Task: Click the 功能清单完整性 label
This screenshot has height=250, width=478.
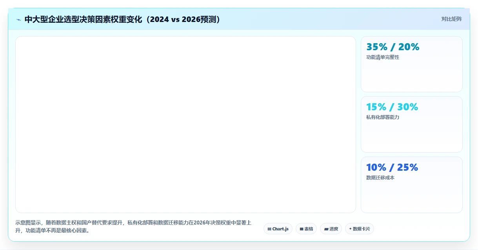Action: point(383,57)
